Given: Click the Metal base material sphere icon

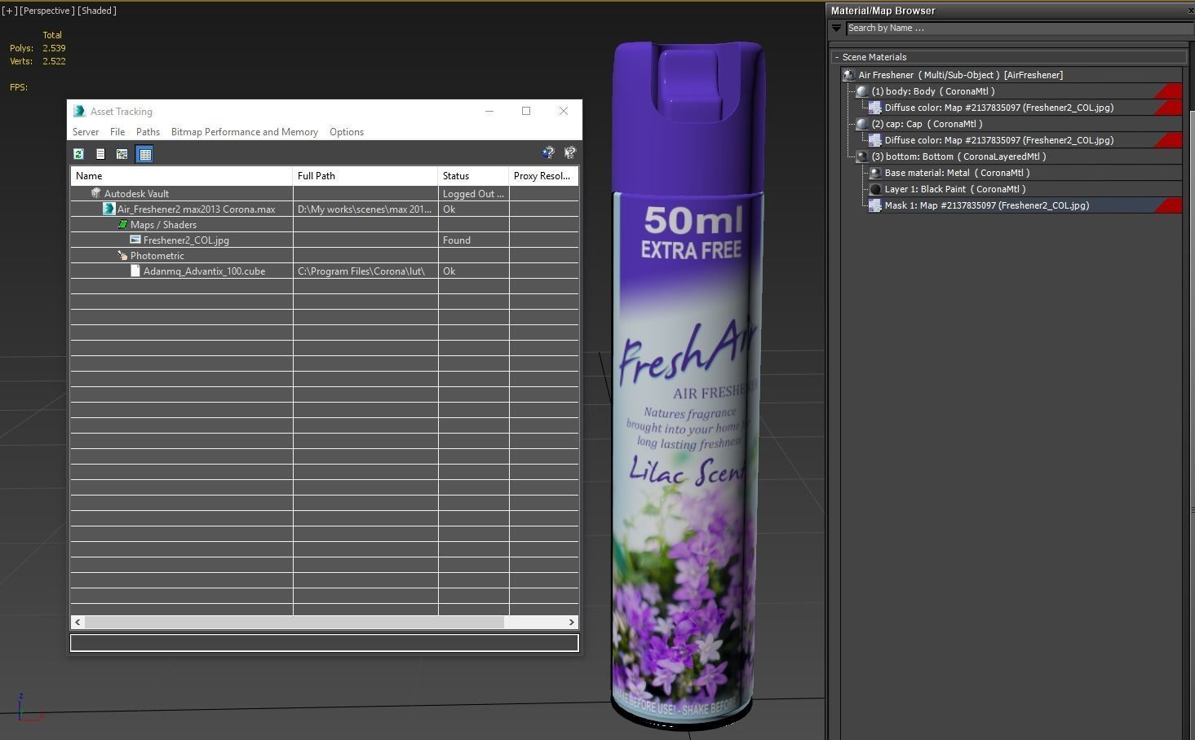Looking at the screenshot, I should [875, 173].
